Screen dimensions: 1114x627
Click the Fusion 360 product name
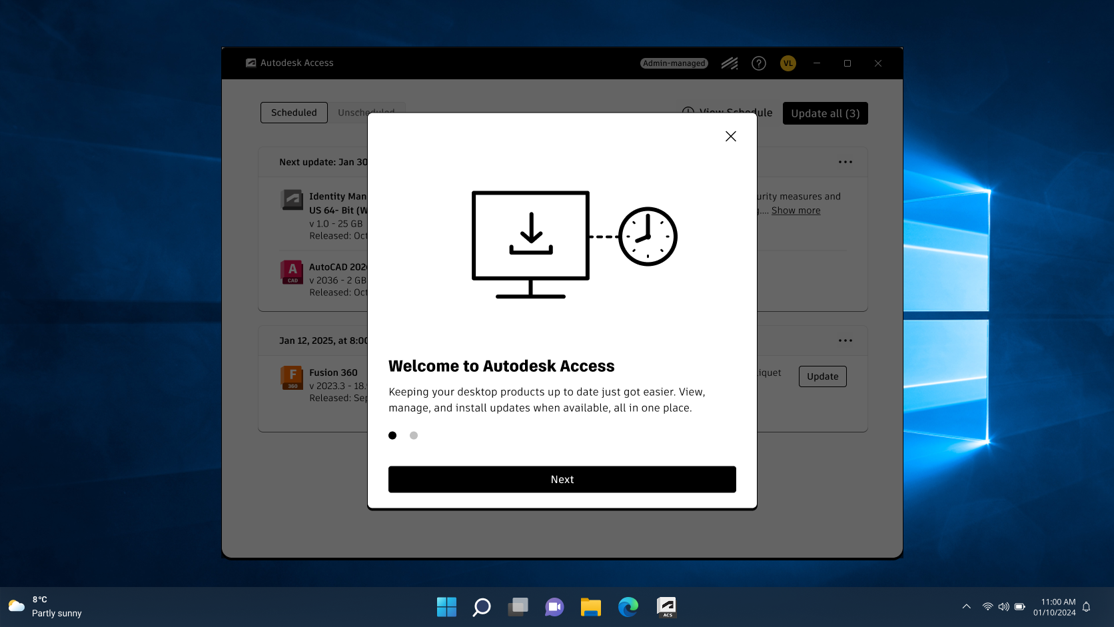[x=333, y=372]
